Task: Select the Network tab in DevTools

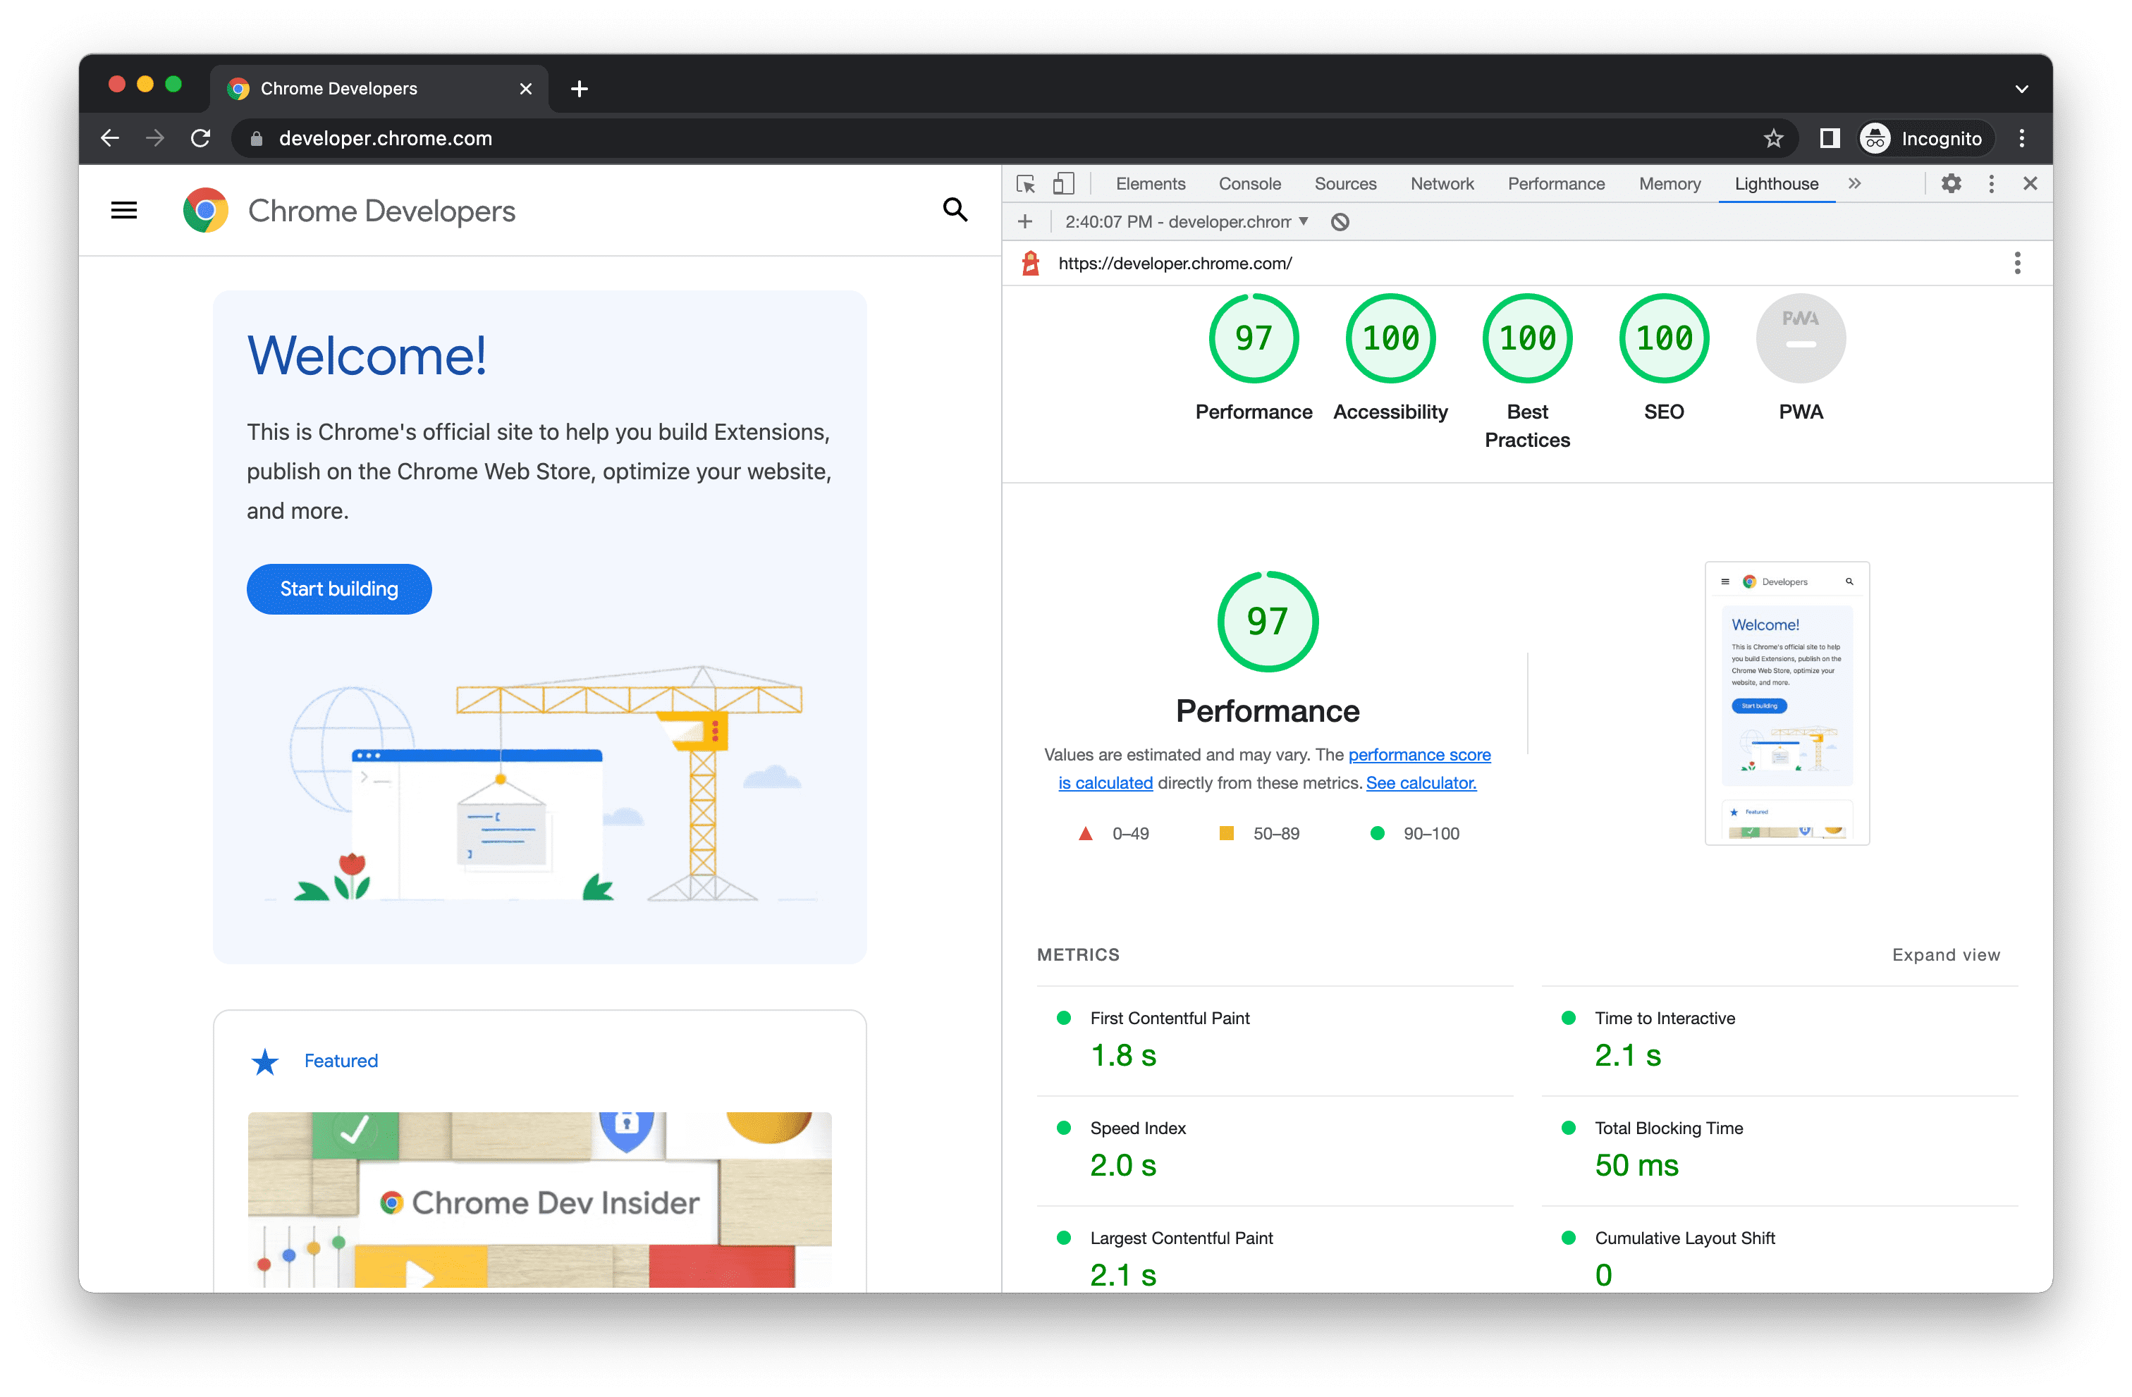Action: (1438, 183)
